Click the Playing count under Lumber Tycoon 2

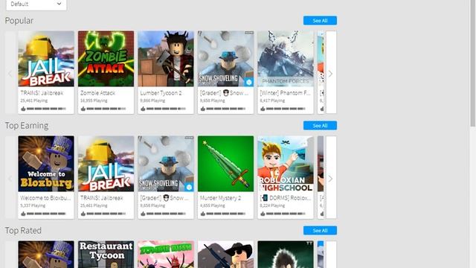[152, 100]
